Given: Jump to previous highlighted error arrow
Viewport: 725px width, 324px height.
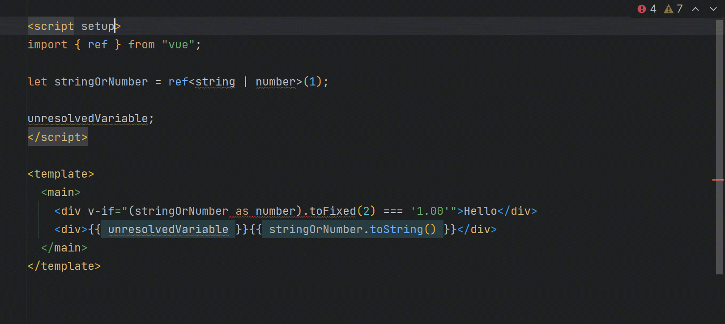Looking at the screenshot, I should [x=695, y=9].
